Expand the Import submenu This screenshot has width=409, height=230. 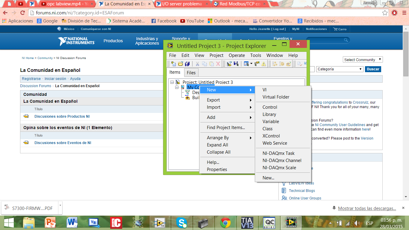tap(227, 107)
